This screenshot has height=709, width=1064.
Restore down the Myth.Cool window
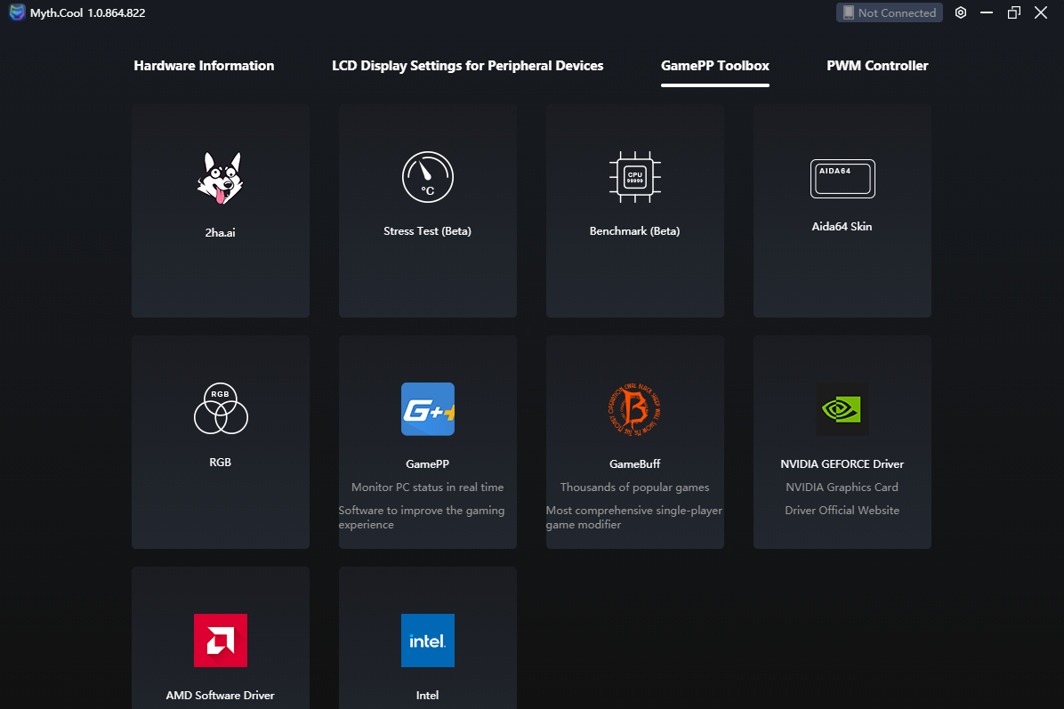pos(1014,12)
